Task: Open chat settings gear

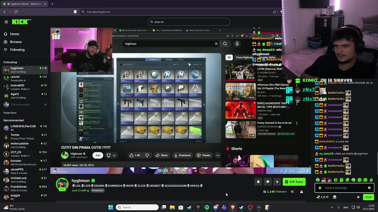Action: 358,197
